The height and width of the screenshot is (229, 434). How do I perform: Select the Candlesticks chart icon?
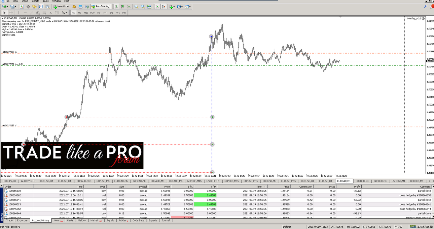tap(122, 6)
